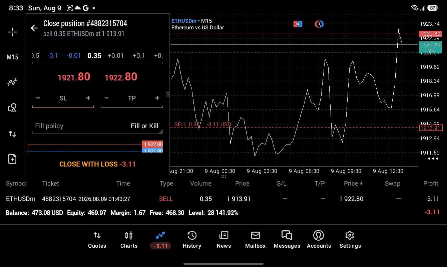
Task: Switch to History tab
Action: (x=192, y=240)
